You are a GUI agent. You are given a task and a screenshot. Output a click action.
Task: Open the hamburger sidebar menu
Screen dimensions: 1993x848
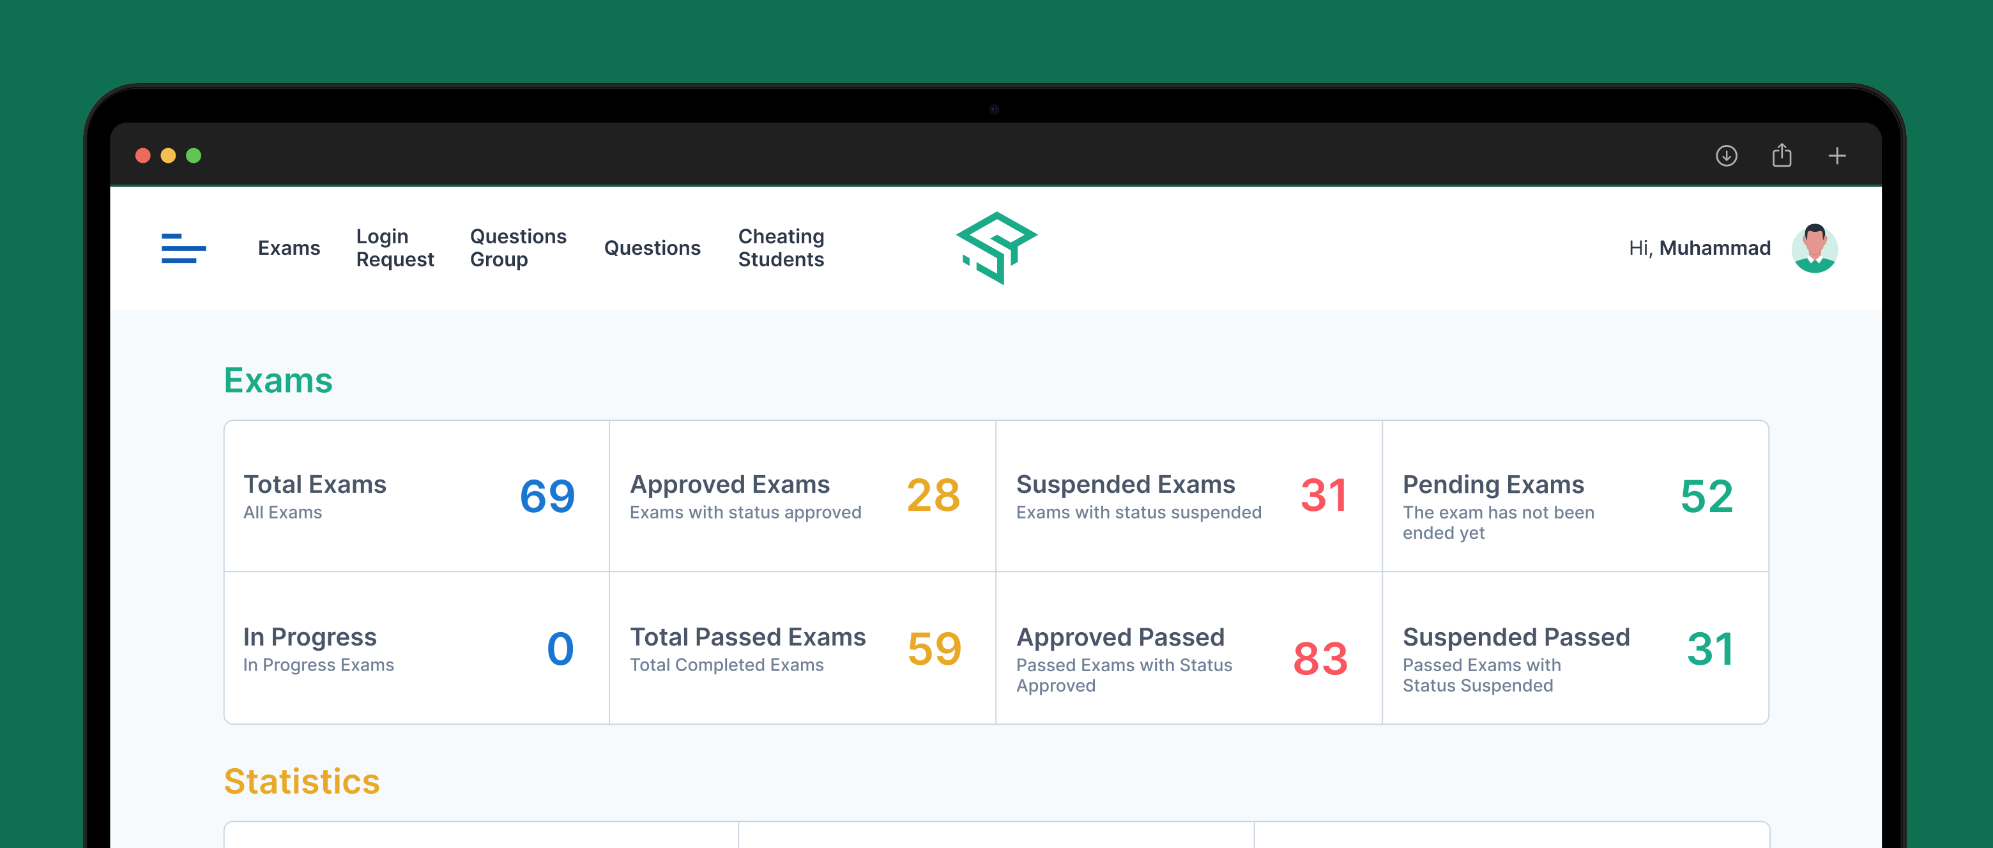tap(183, 248)
